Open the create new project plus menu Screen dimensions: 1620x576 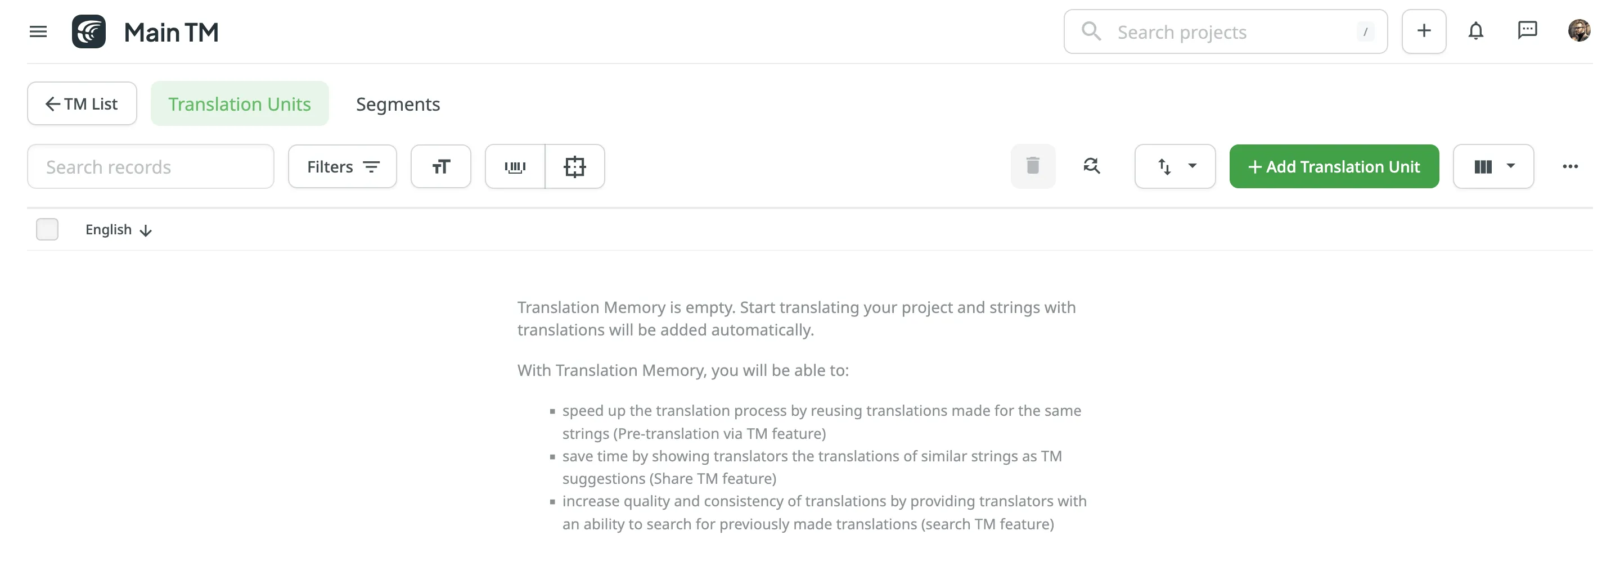(x=1424, y=30)
